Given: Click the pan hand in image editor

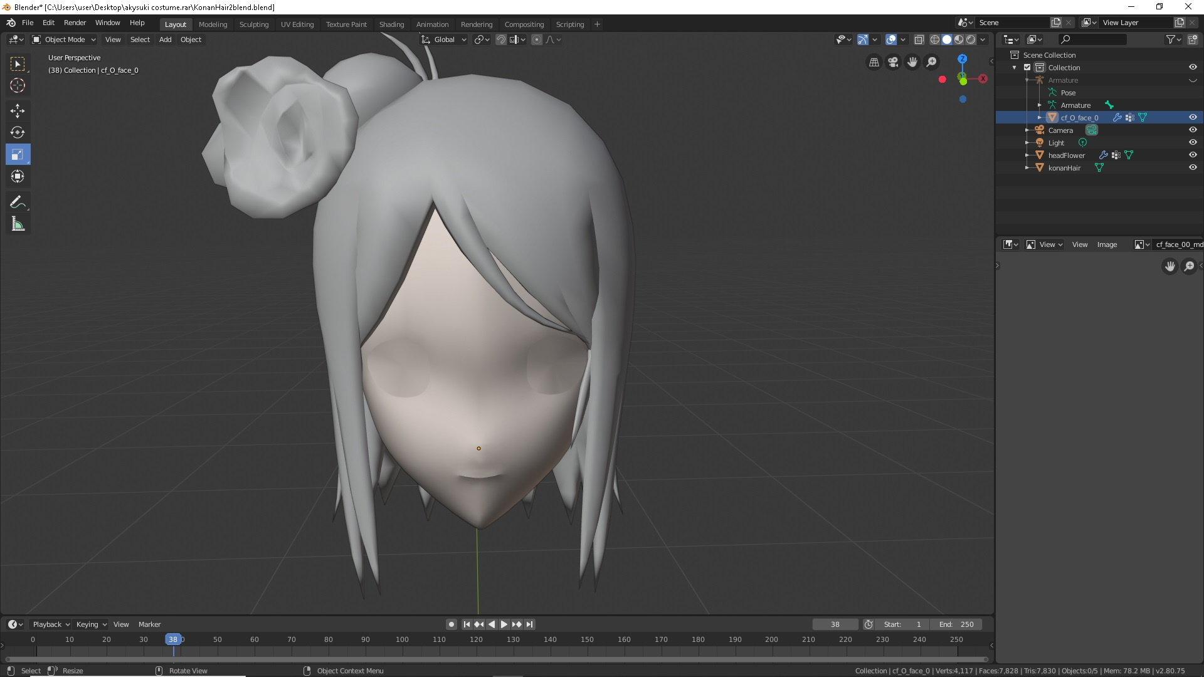Looking at the screenshot, I should [1170, 266].
